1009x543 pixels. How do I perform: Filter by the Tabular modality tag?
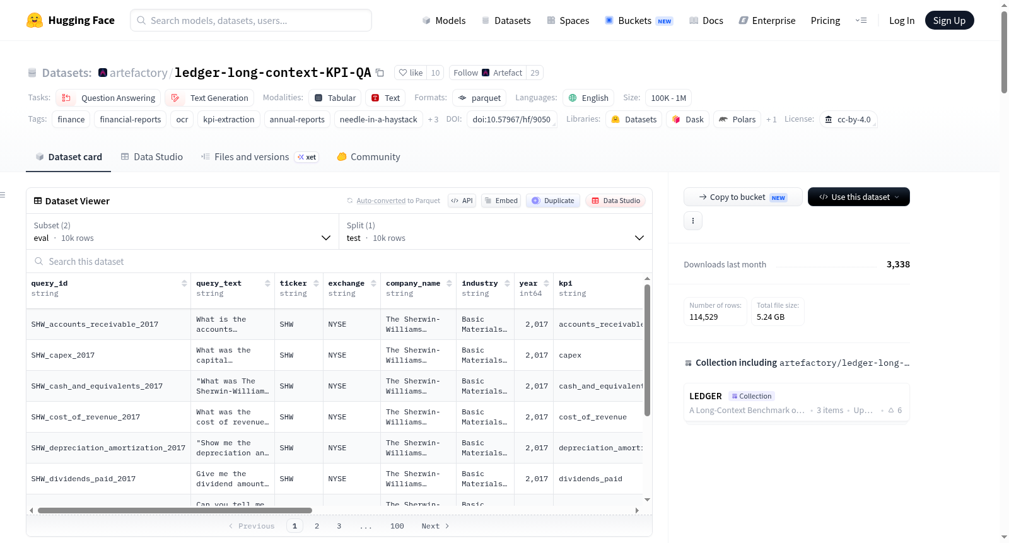[335, 98]
